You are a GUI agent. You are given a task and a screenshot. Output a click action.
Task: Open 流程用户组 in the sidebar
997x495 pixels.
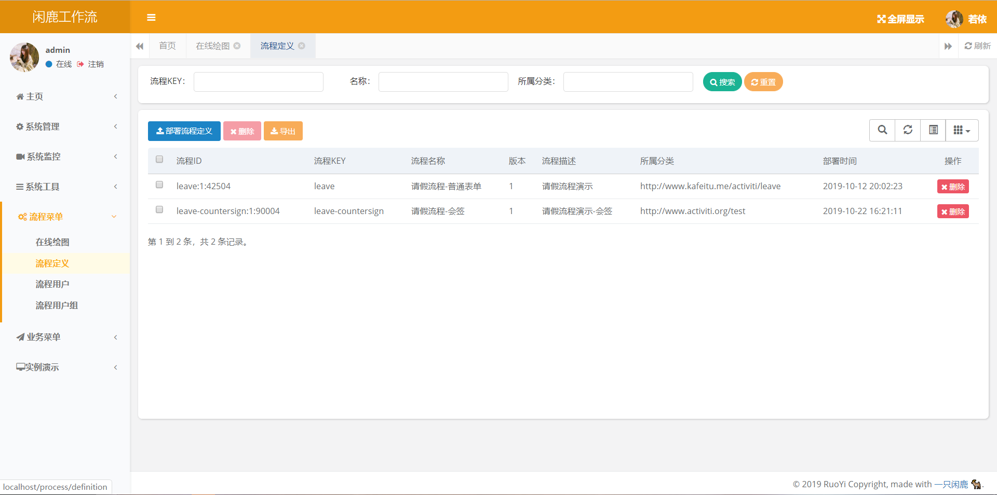(x=57, y=305)
